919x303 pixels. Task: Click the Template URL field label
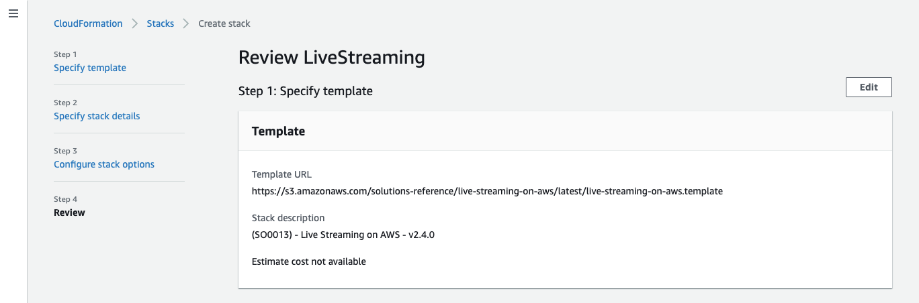pos(282,174)
